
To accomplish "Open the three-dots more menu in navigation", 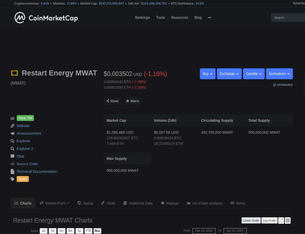I will click(x=209, y=18).
